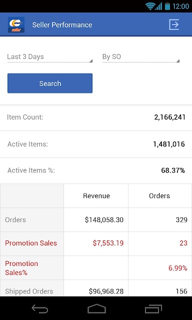Tap the Newegg Seller app logo
The height and width of the screenshot is (320, 192).
pyautogui.click(x=16, y=24)
